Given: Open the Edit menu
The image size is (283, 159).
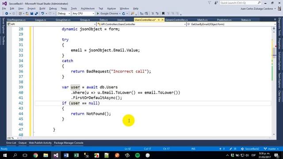Looking at the screenshot, I should pyautogui.click(x=12, y=8).
